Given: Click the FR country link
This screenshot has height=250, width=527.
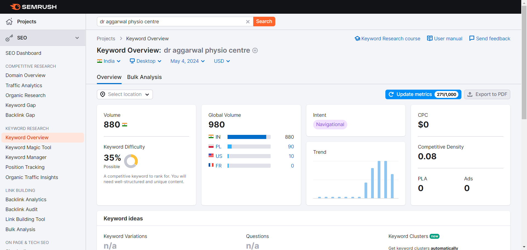Looking at the screenshot, I should (219, 166).
